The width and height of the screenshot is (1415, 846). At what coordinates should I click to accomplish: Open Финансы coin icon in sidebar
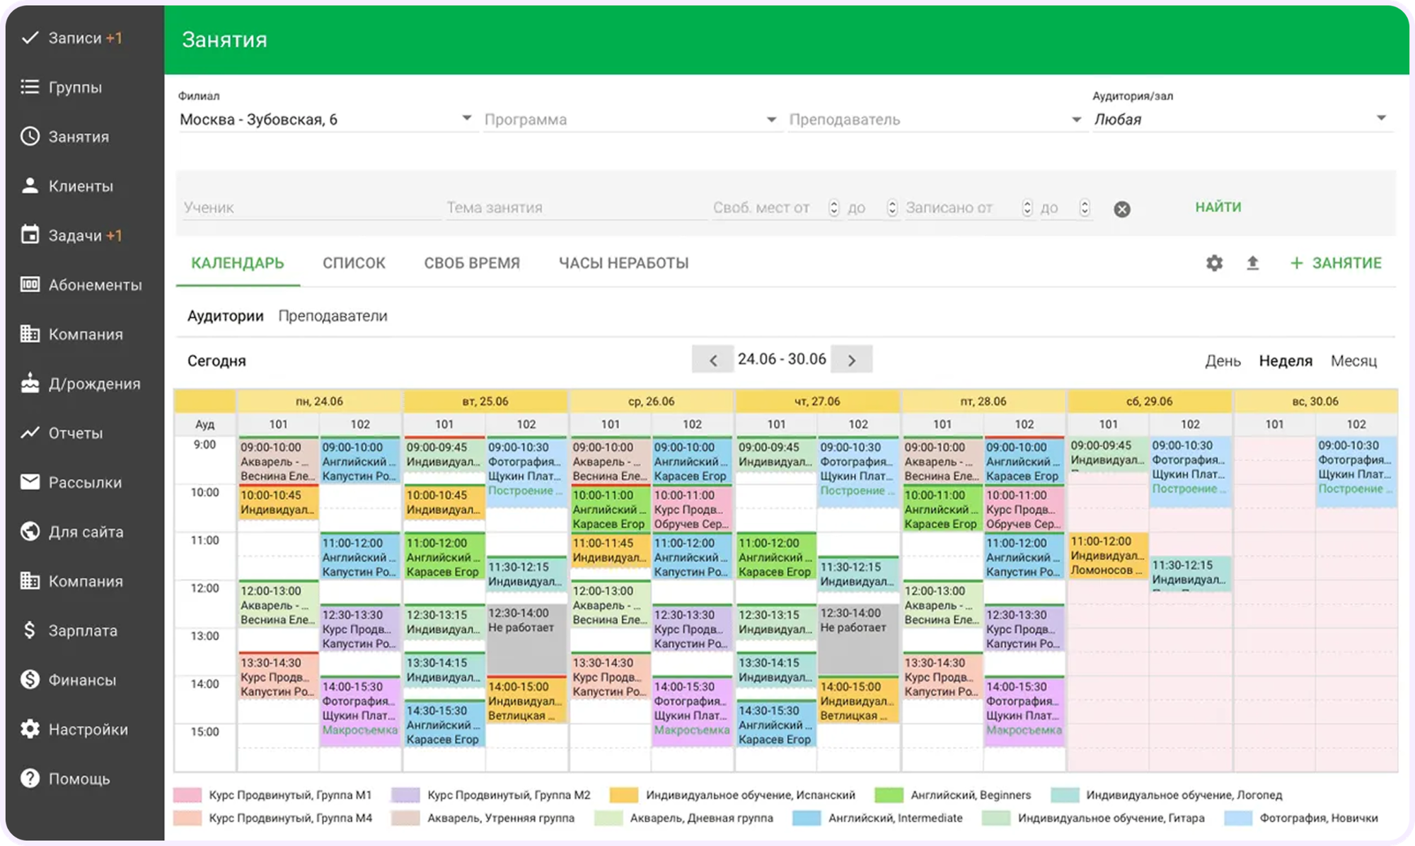[x=30, y=680]
